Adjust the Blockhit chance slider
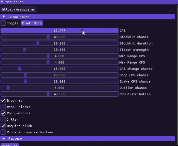This screenshot has width=178, height=146. [59, 37]
